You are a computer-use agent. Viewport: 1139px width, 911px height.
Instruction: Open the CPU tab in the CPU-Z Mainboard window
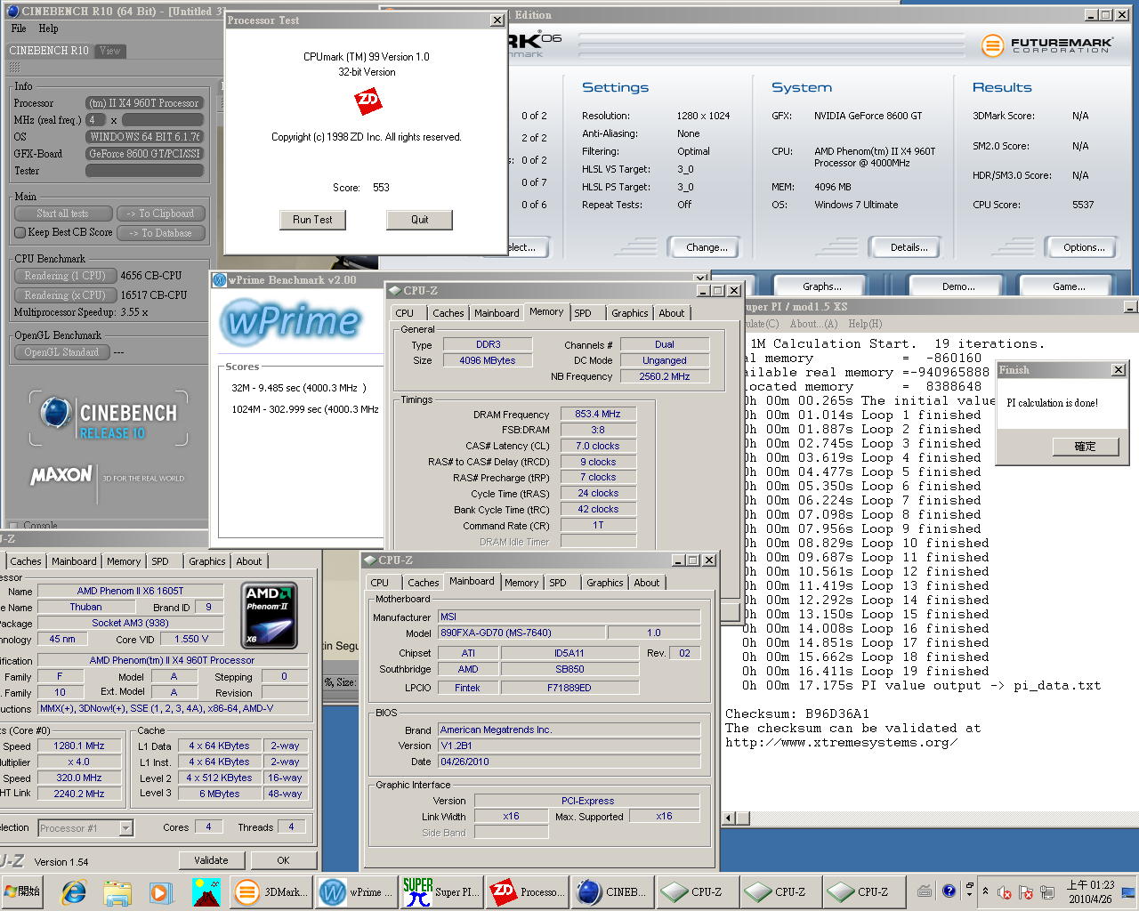(x=380, y=583)
